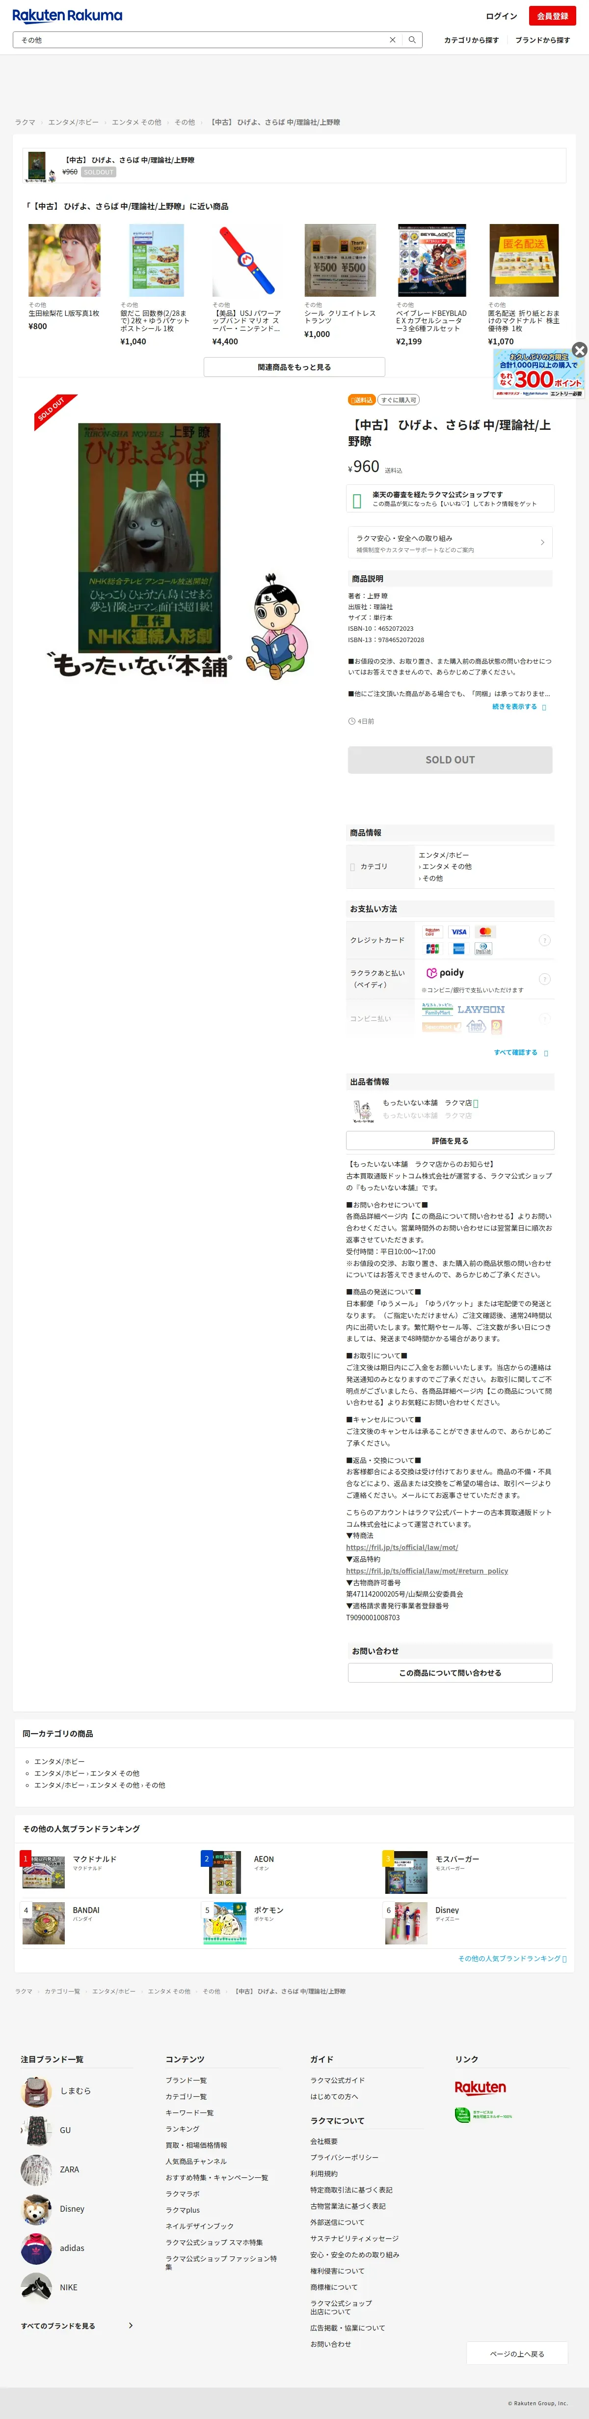
Task: Click the SOLD OUT button
Action: point(450,759)
